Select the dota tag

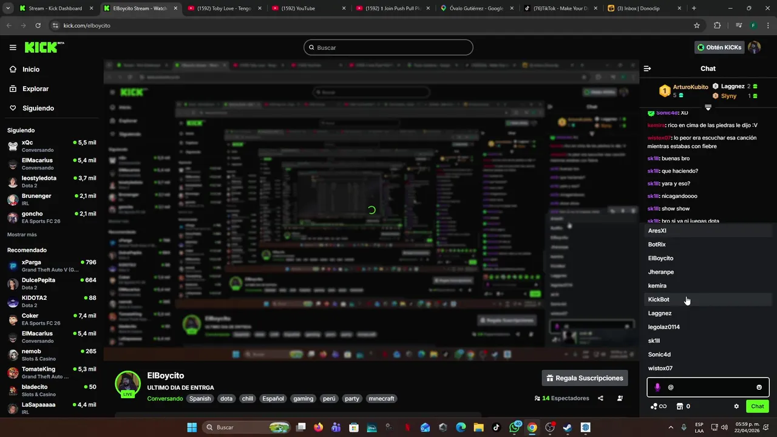[x=226, y=399]
